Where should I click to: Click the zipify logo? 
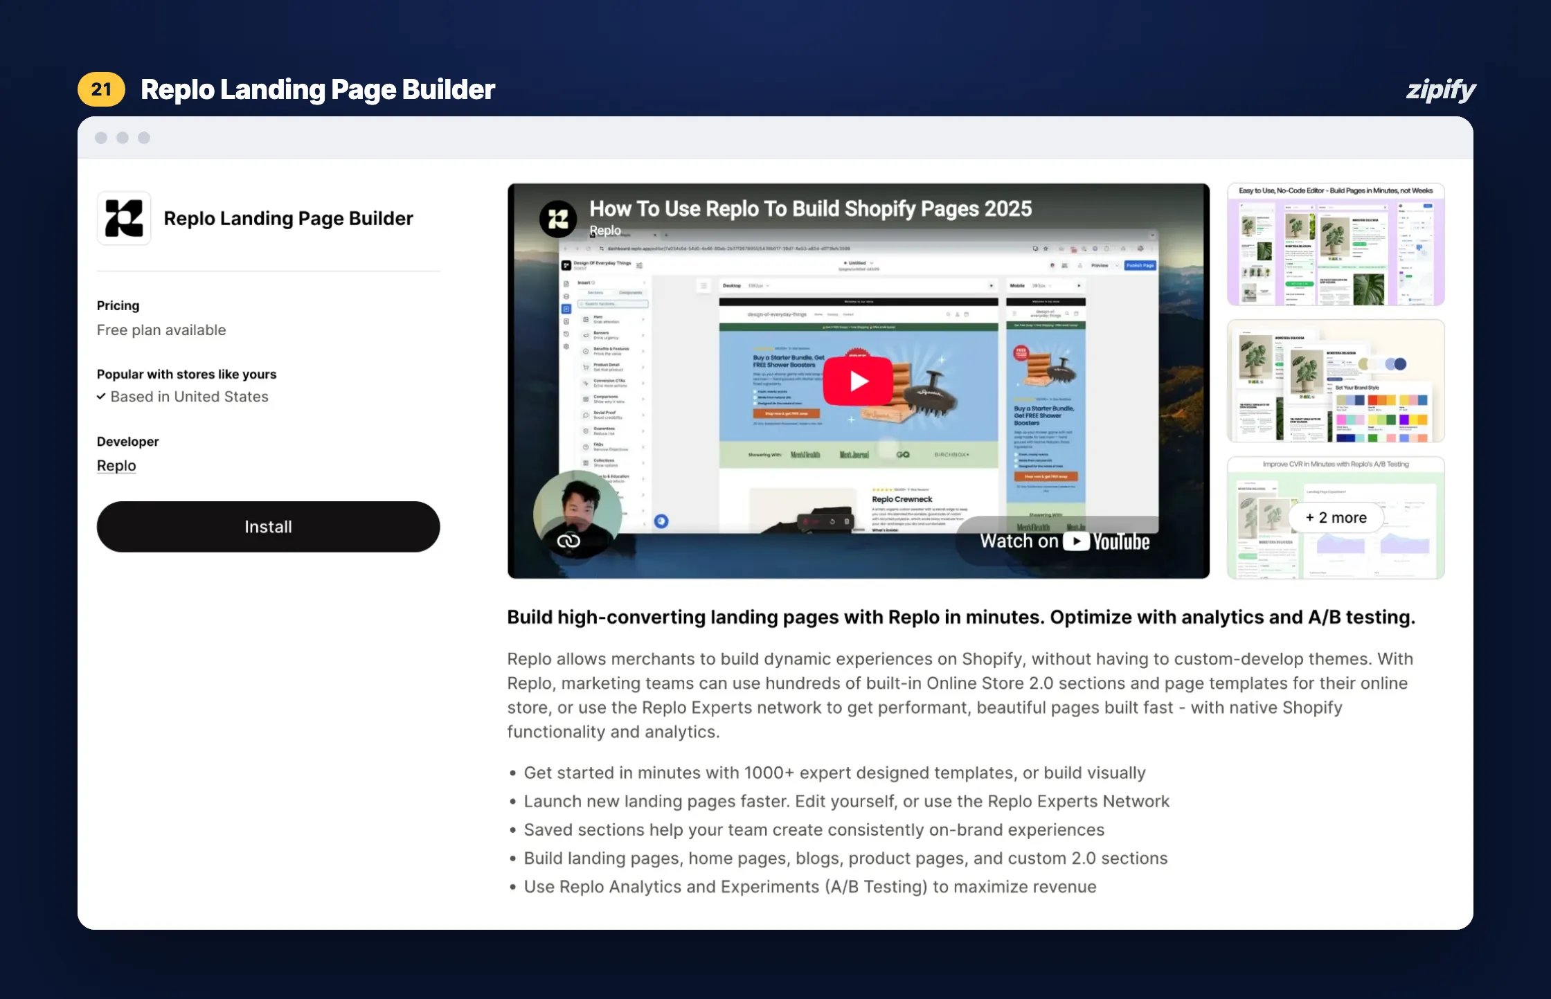tap(1440, 90)
